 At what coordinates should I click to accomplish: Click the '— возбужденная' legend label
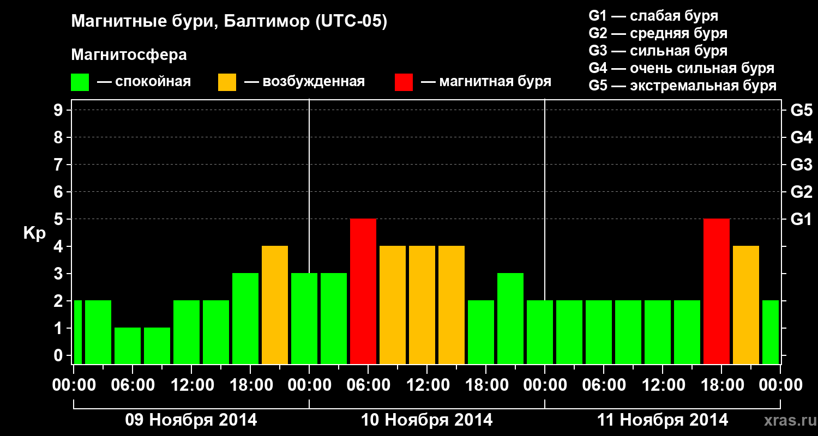(304, 82)
